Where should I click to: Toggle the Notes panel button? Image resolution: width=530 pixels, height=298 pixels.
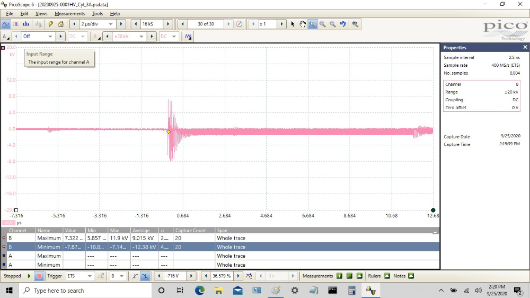pyautogui.click(x=411, y=276)
